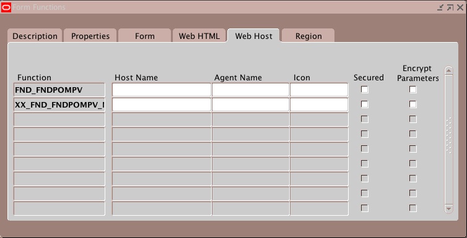Go to the Web HTML tab
The width and height of the screenshot is (467, 238).
[x=199, y=36]
